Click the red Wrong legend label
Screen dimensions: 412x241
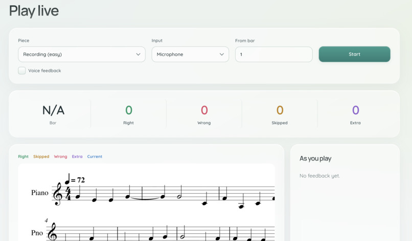60,156
